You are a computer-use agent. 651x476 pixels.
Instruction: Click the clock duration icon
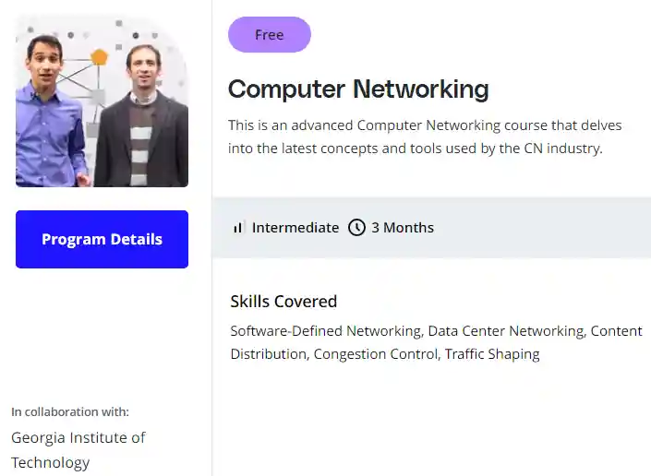[356, 228]
